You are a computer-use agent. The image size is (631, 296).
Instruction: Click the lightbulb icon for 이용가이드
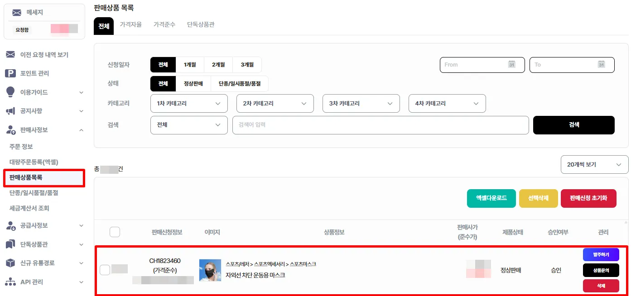[x=10, y=92]
